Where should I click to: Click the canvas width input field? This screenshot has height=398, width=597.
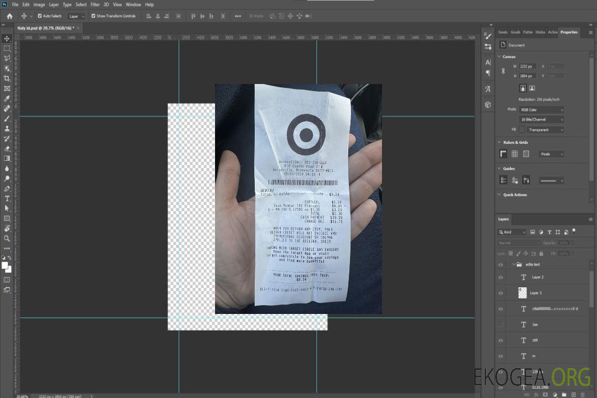[x=527, y=66]
